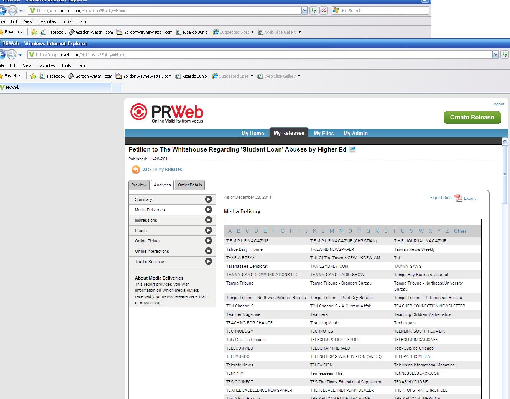510x399 pixels.
Task: Expand the Summary report arrow
Action: 209,199
